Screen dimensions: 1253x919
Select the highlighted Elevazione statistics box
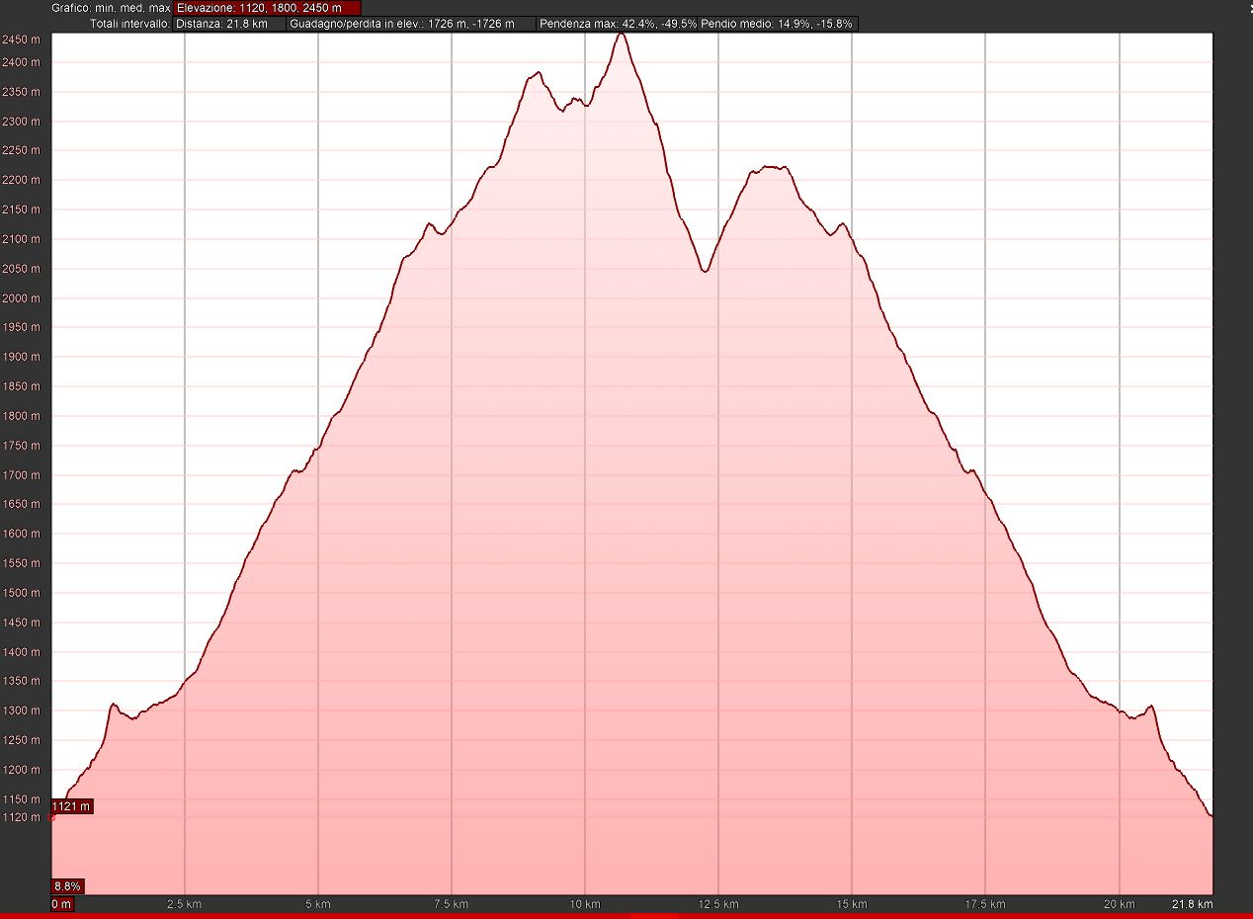267,8
